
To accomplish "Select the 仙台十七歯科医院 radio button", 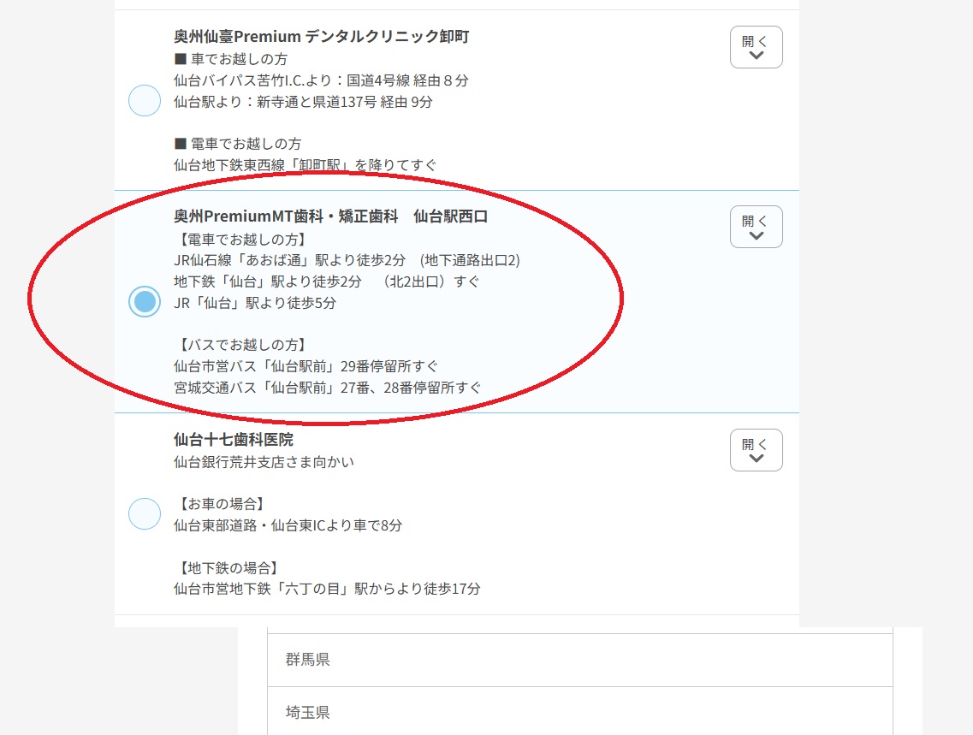I will point(145,513).
